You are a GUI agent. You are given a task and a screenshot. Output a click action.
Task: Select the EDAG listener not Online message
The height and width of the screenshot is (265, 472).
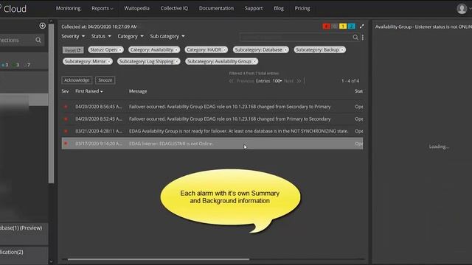pos(171,144)
